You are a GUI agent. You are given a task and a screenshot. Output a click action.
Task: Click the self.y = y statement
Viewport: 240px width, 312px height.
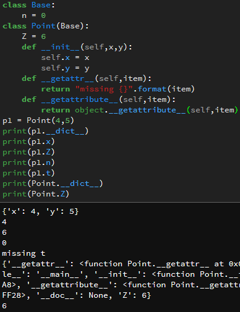pyautogui.click(x=65, y=68)
